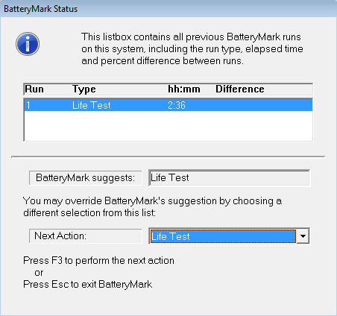Screen dimensions: 337x316
Task: Click the hh:mm column header
Action: click(184, 89)
